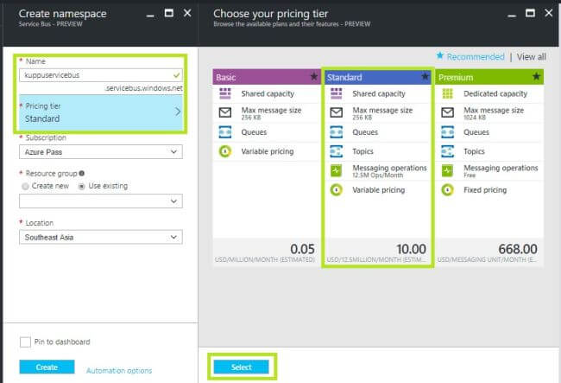Viewport: 561px width, 383px height.
Task: Select the Use existing radio button
Action: pyautogui.click(x=82, y=186)
